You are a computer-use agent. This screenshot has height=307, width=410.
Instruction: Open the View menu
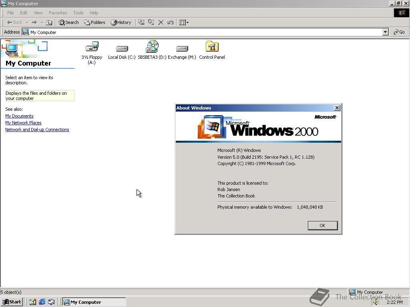coord(38,13)
